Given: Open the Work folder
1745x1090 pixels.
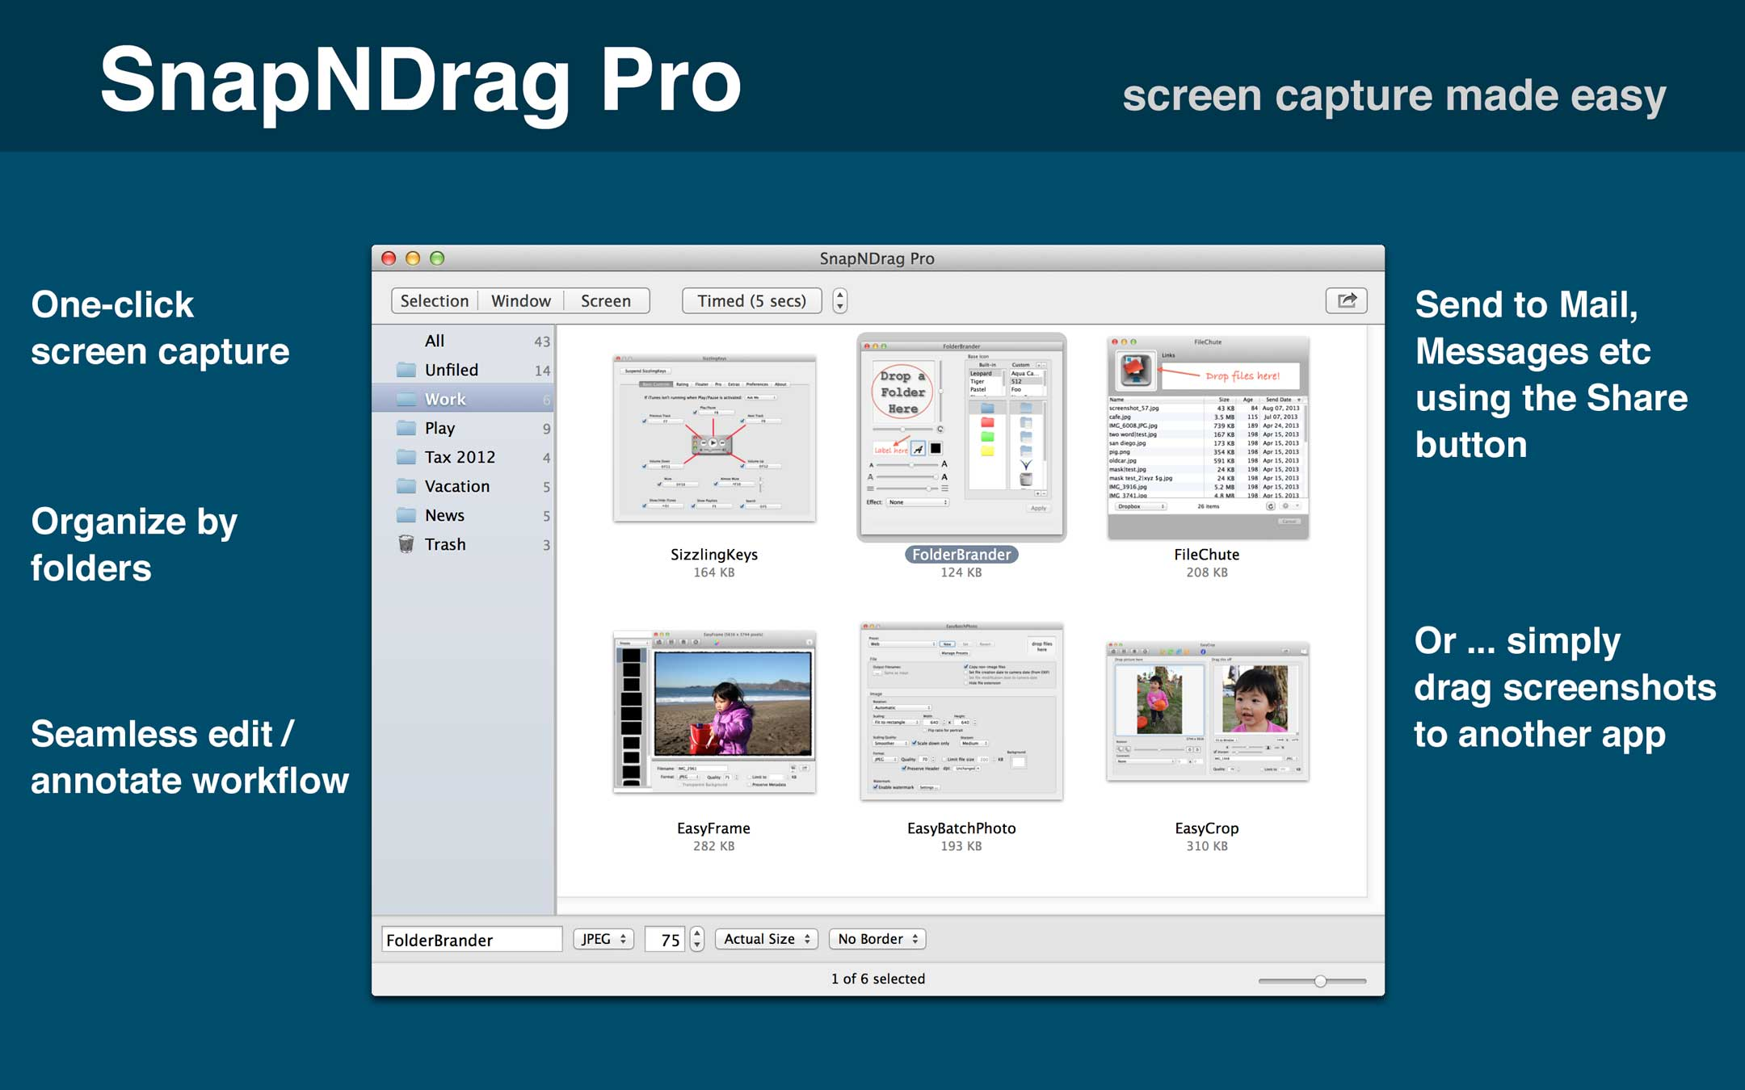Looking at the screenshot, I should [x=444, y=398].
